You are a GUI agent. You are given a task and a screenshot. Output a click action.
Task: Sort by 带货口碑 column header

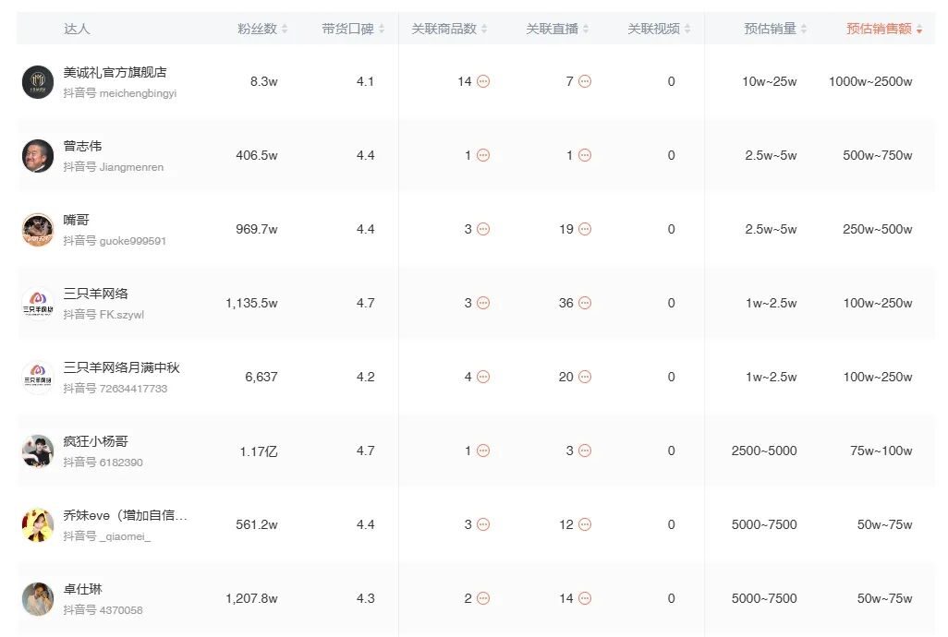point(353,29)
